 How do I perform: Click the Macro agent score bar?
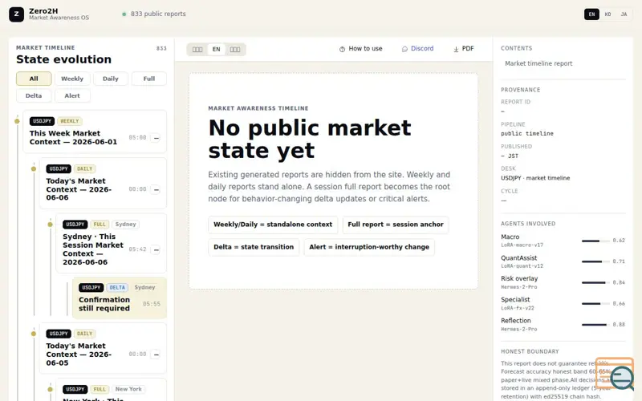tap(594, 241)
